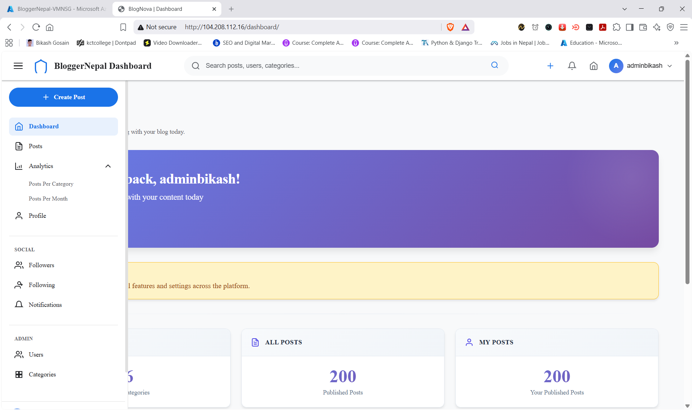692x410 pixels.
Task: Bookmark this page with bookmark icon
Action: click(x=123, y=27)
